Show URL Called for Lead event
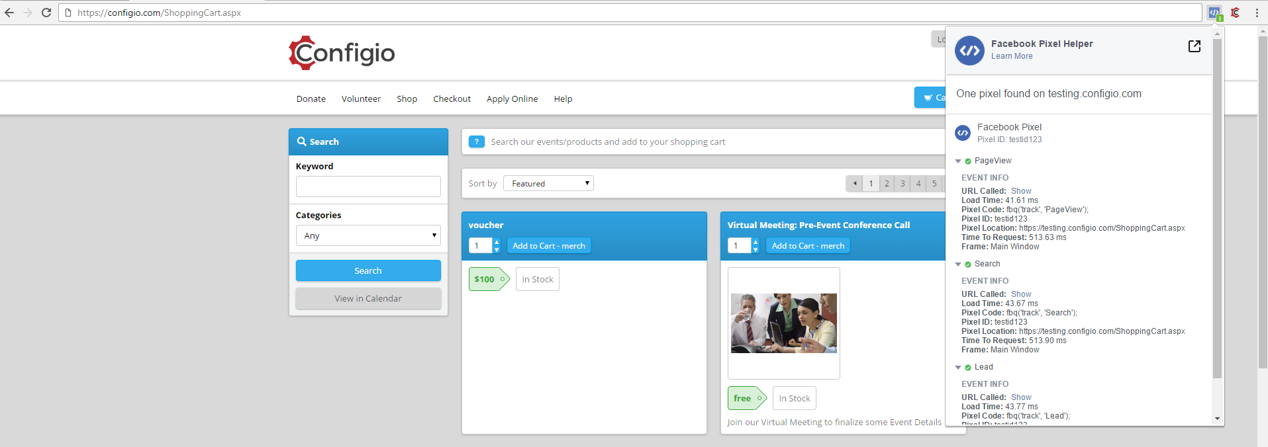The width and height of the screenshot is (1268, 447). pos(1021,397)
